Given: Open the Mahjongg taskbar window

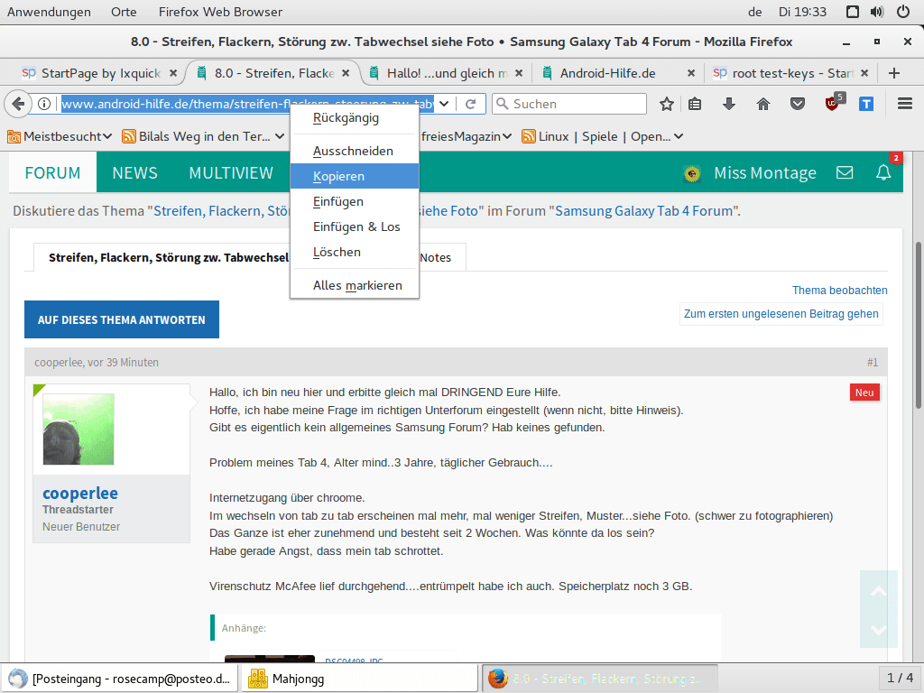Looking at the screenshot, I should pyautogui.click(x=298, y=678).
